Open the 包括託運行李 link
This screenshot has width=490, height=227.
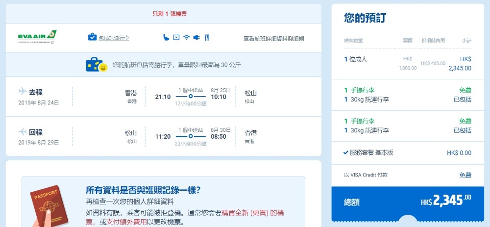tap(114, 38)
